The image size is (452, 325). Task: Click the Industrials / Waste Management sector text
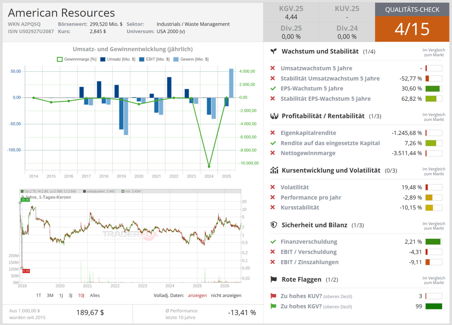tap(193, 24)
